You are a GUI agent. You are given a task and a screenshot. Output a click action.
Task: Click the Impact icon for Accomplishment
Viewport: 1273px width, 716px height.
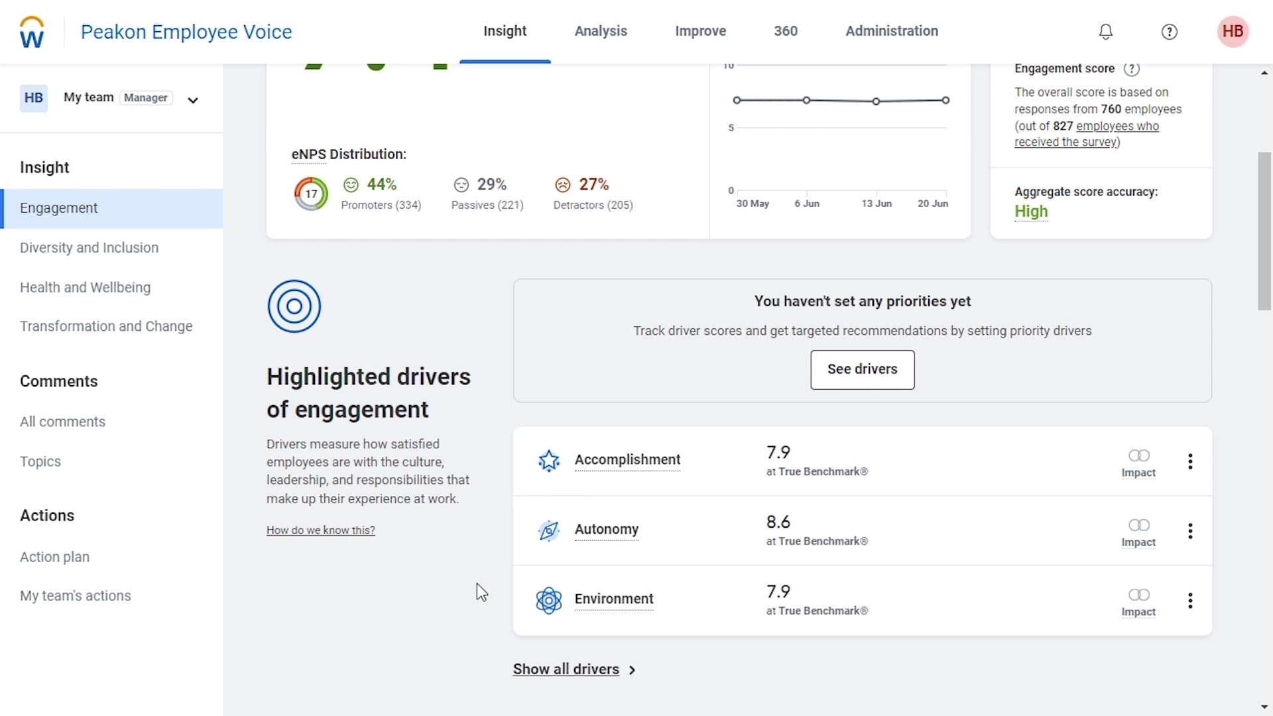pyautogui.click(x=1138, y=455)
